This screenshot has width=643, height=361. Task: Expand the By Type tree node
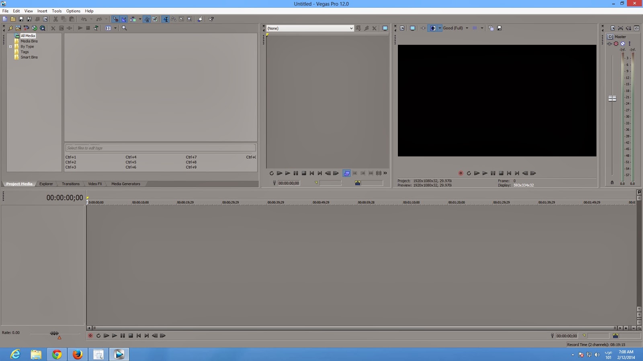click(x=10, y=47)
